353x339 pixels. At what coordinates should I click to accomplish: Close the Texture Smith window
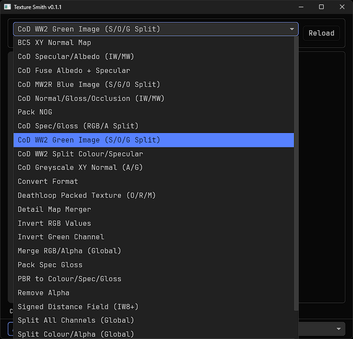[x=342, y=7]
